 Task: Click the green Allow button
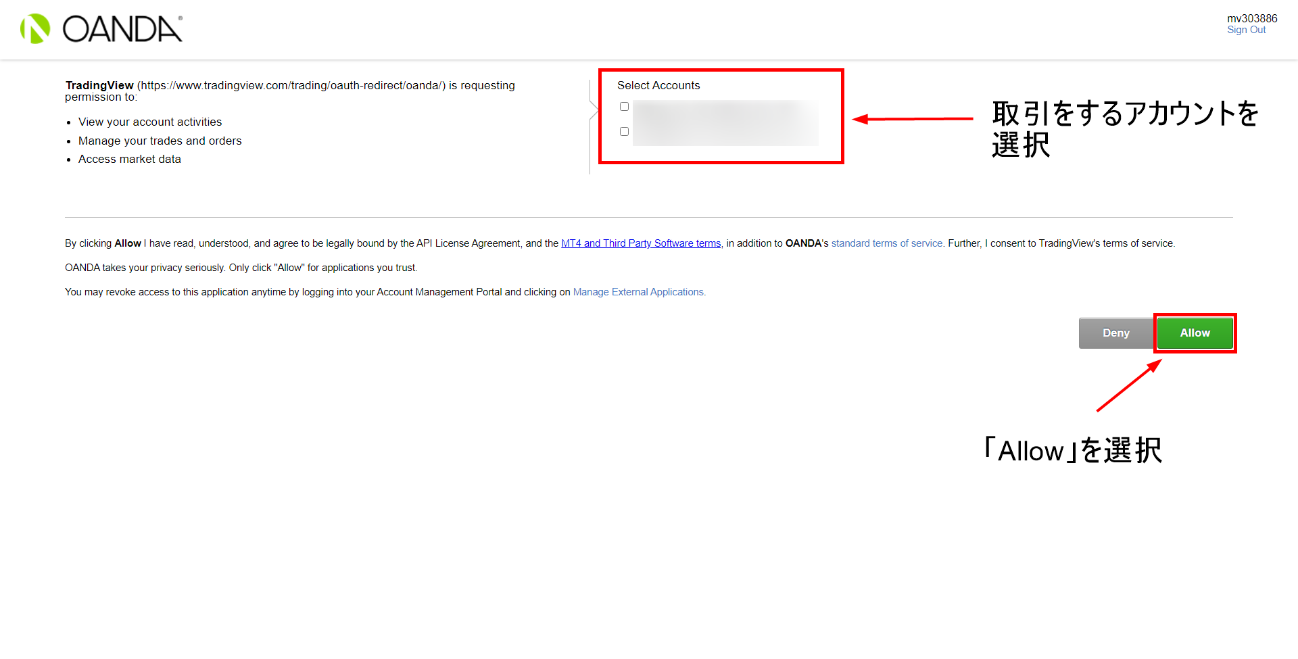click(1195, 333)
